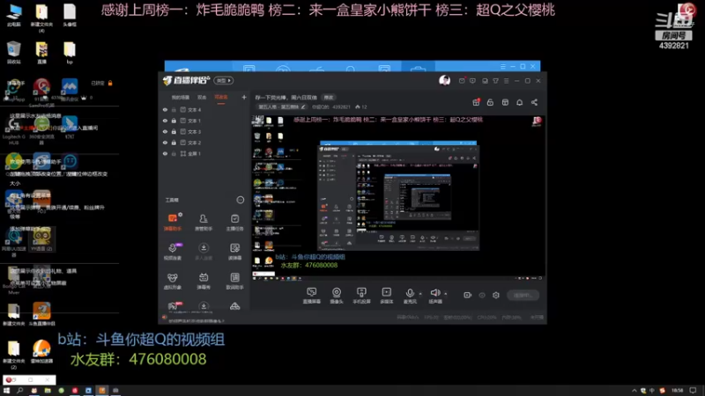
Task: Open stream settings gear in bottom bar
Action: point(496,295)
